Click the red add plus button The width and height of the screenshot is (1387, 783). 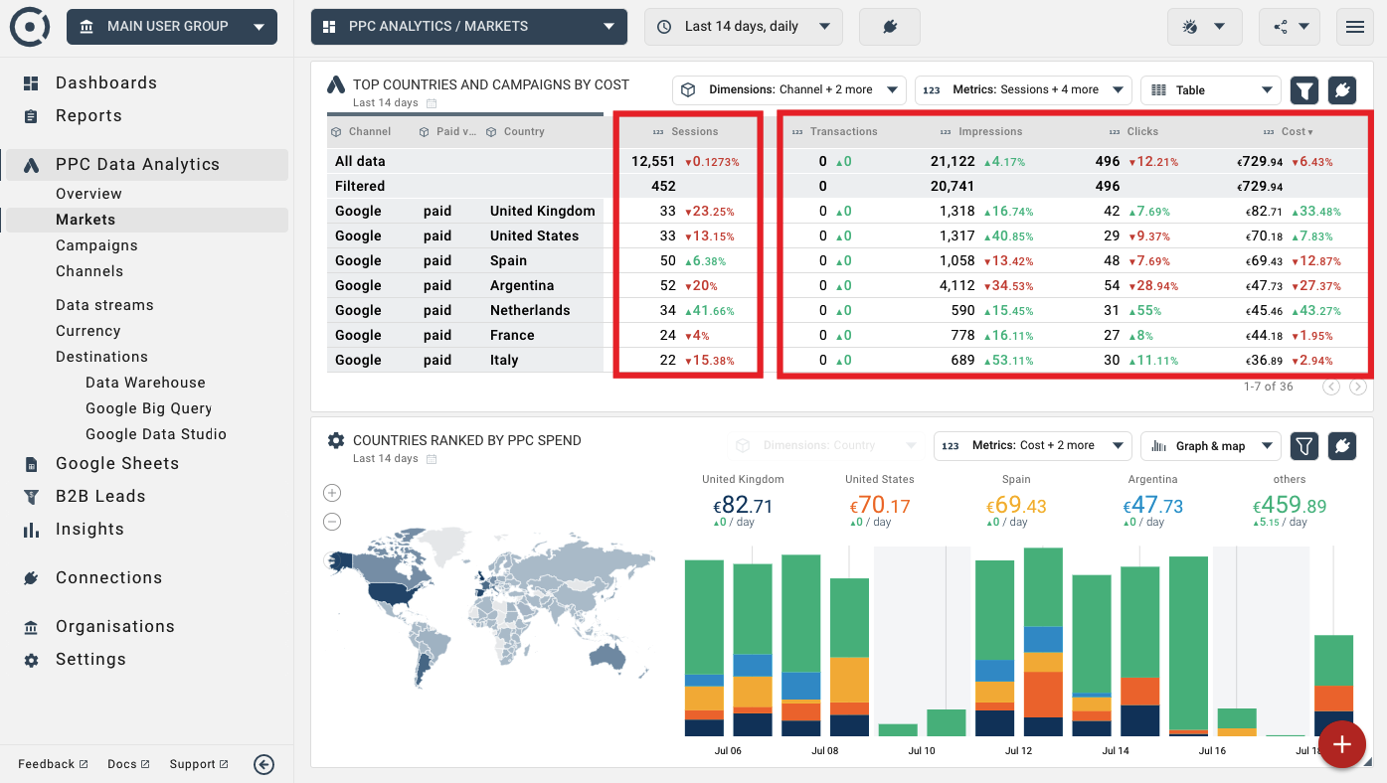1342,743
